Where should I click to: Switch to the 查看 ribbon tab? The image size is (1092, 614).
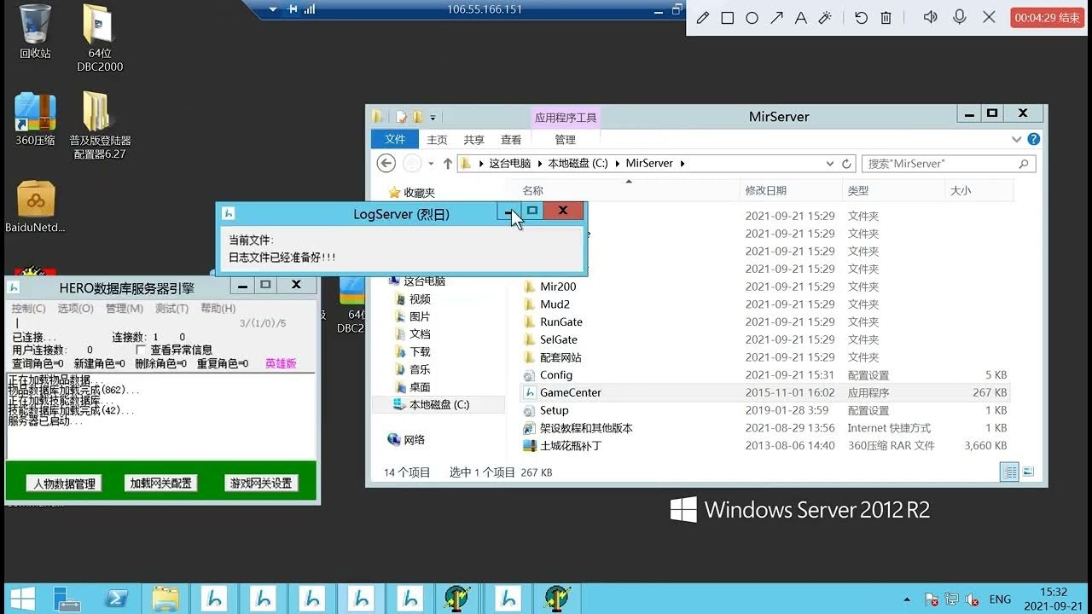(x=511, y=140)
